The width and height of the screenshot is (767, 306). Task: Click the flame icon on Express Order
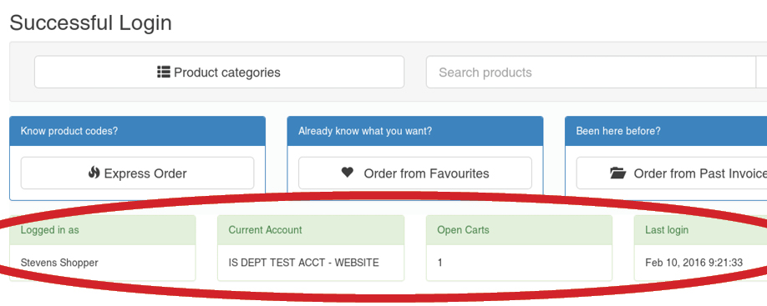94,173
